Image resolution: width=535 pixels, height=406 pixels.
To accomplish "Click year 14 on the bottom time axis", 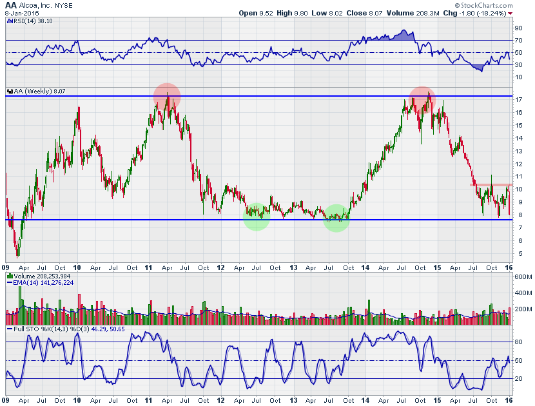I will [x=365, y=400].
